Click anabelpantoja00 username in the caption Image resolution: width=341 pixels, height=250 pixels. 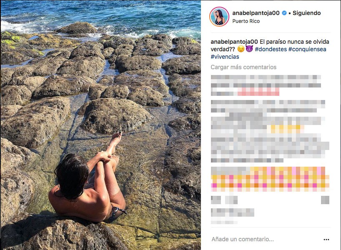(234, 42)
